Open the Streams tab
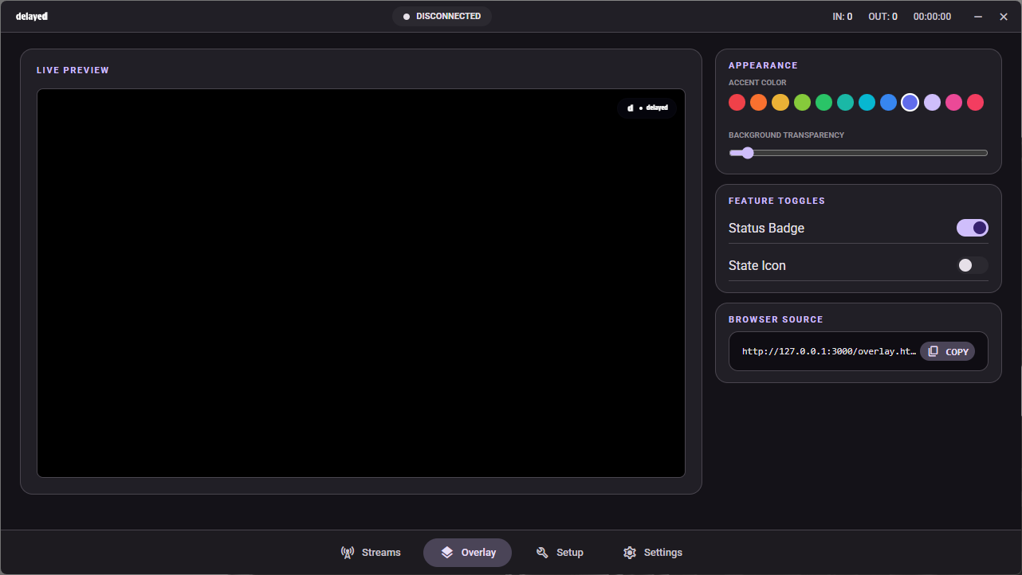 (371, 552)
